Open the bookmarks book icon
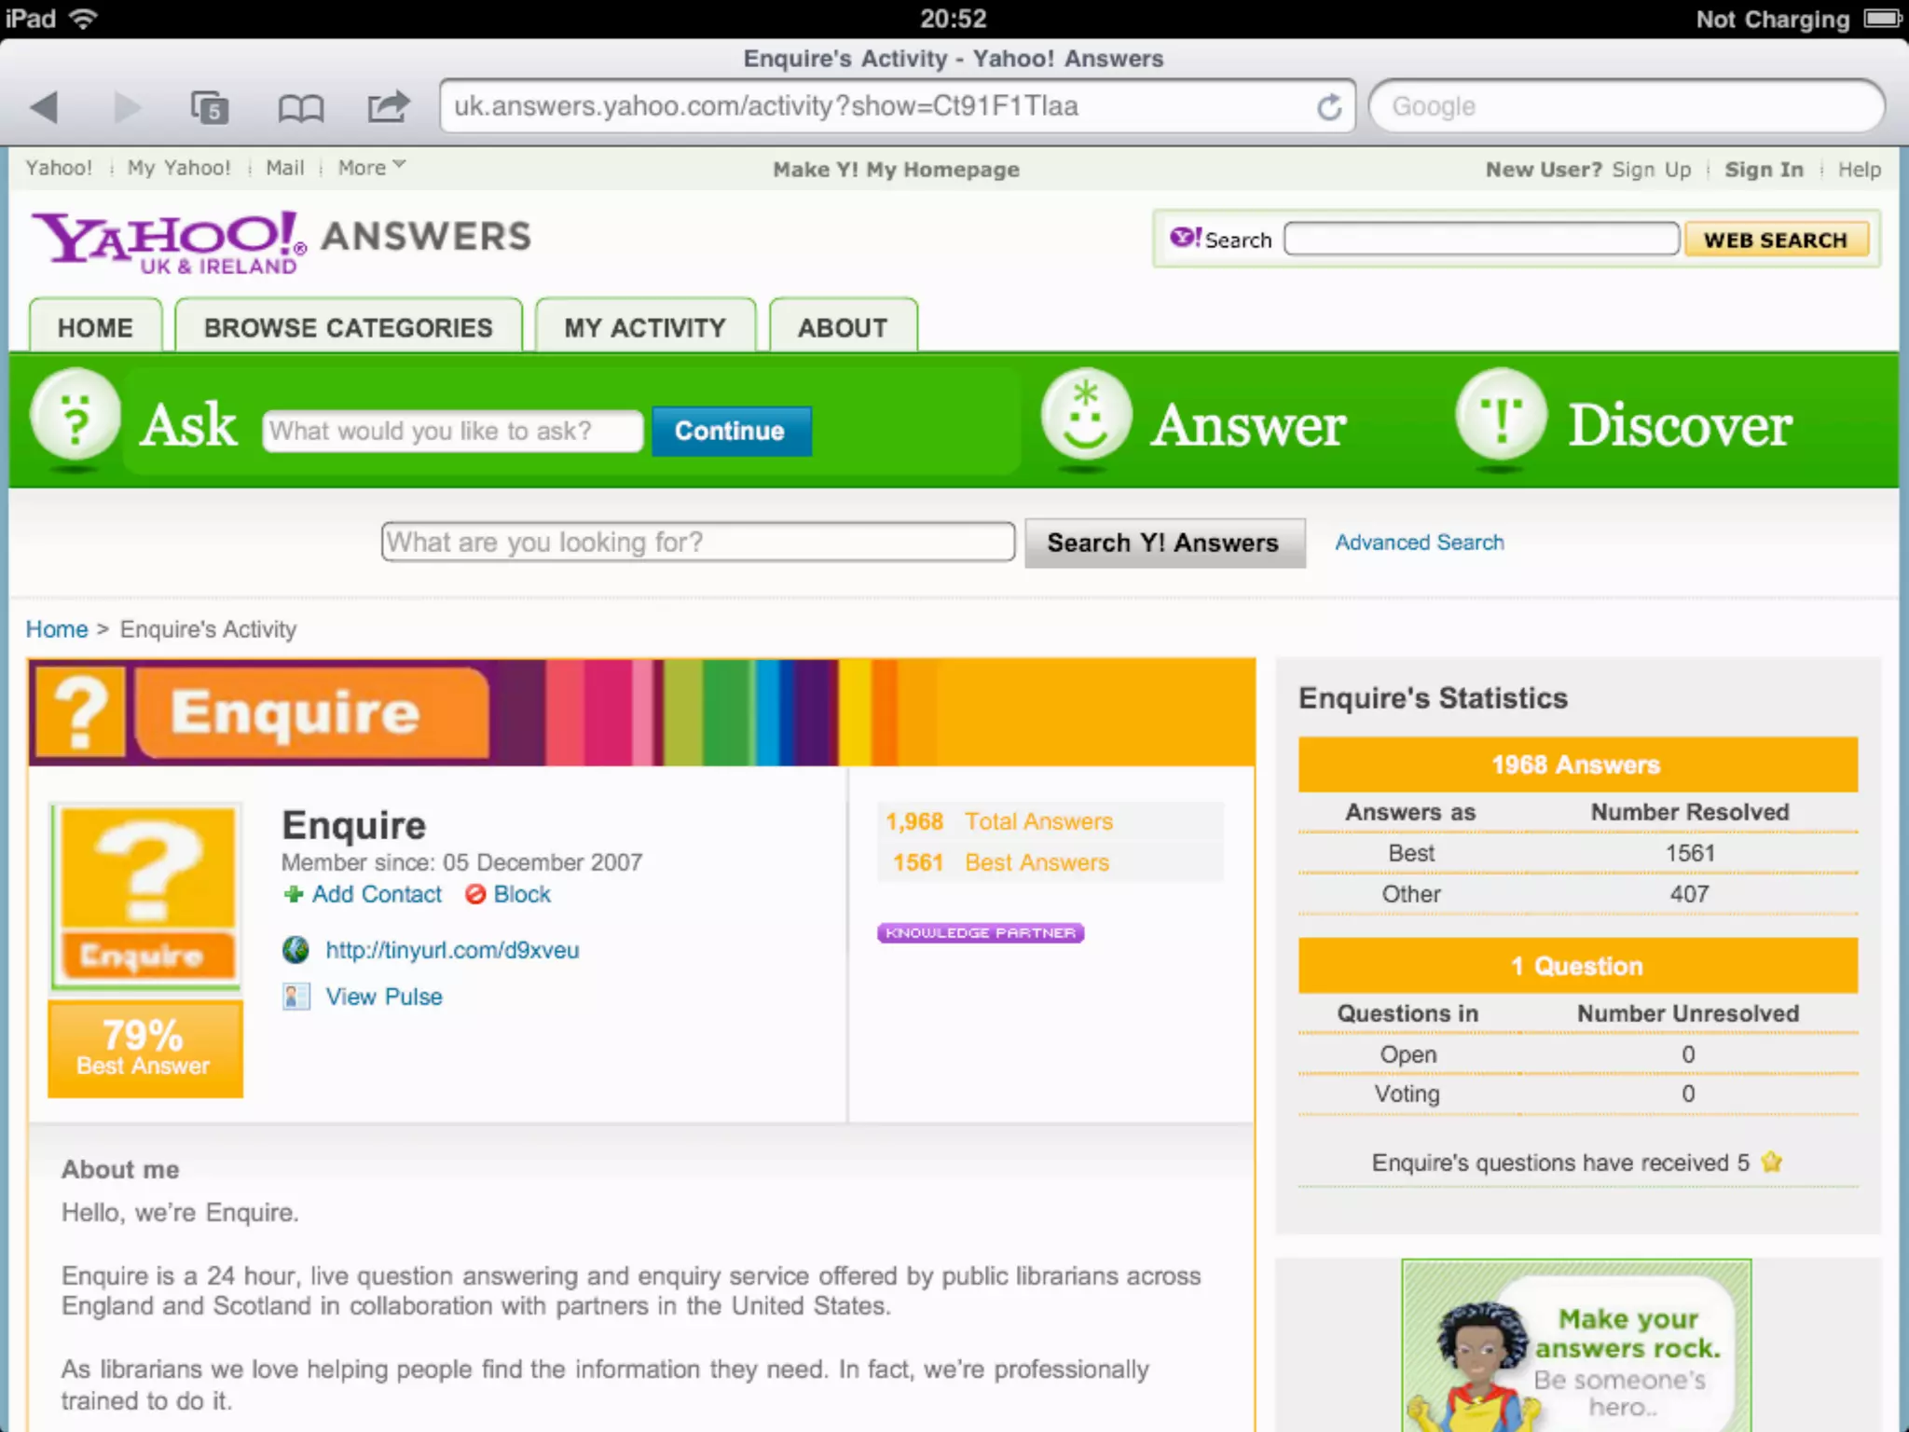This screenshot has height=1432, width=1909. pos(300,108)
